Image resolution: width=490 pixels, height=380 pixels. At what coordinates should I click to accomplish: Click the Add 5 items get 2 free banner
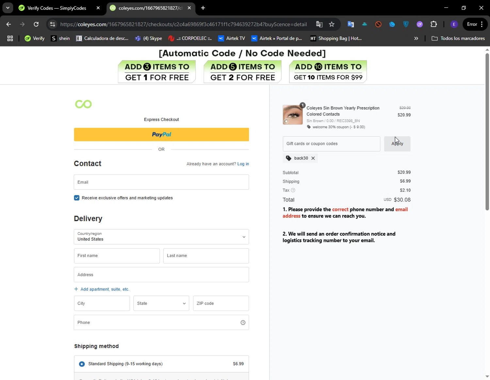242,72
